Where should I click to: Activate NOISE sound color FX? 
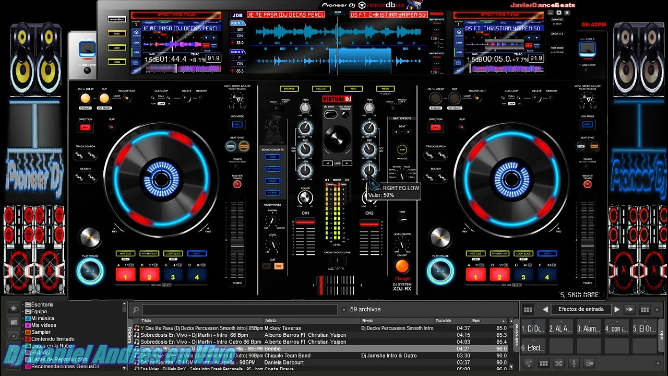272,157
